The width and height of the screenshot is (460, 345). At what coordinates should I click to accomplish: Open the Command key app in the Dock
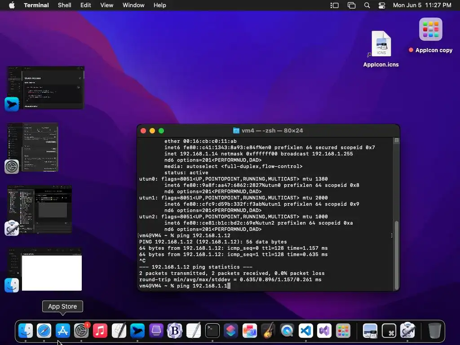pos(389,331)
